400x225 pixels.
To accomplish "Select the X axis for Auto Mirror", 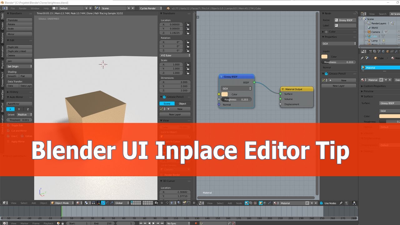I will 10,109.
